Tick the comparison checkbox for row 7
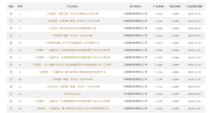208x113 pixels. (x=11, y=57)
